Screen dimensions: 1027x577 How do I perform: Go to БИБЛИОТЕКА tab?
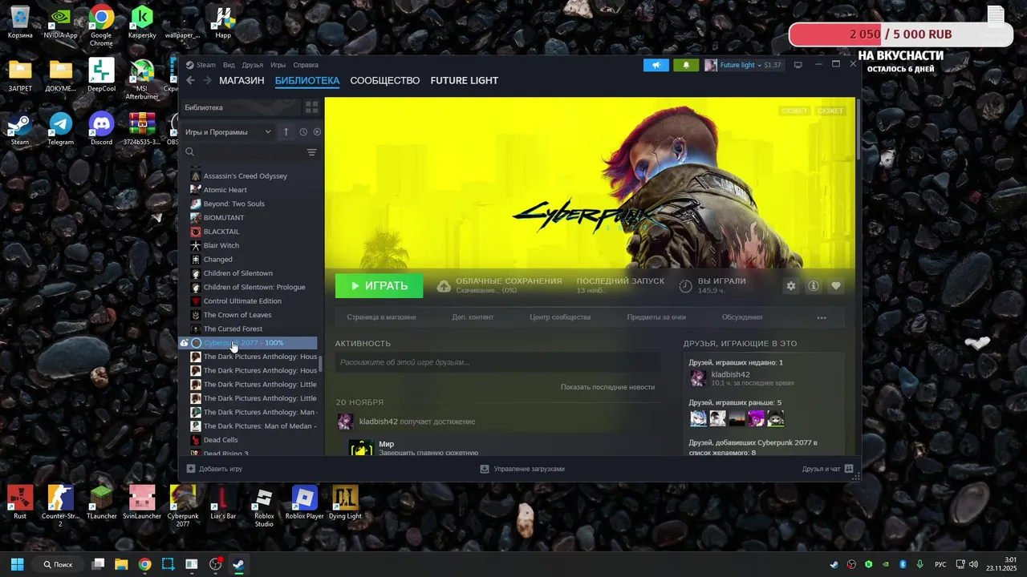307,80
